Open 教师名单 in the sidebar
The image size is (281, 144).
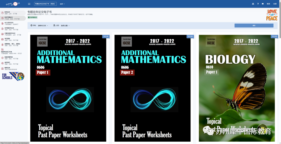coord(13,68)
